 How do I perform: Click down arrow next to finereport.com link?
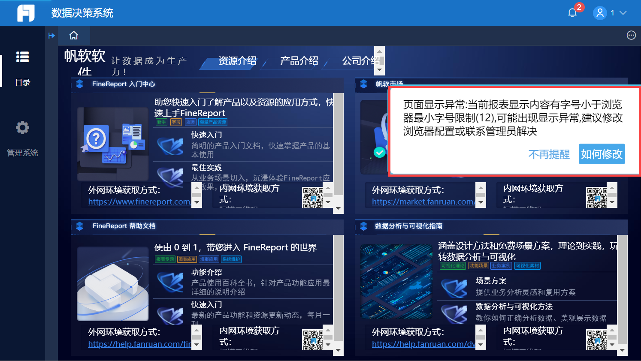pyautogui.click(x=197, y=203)
